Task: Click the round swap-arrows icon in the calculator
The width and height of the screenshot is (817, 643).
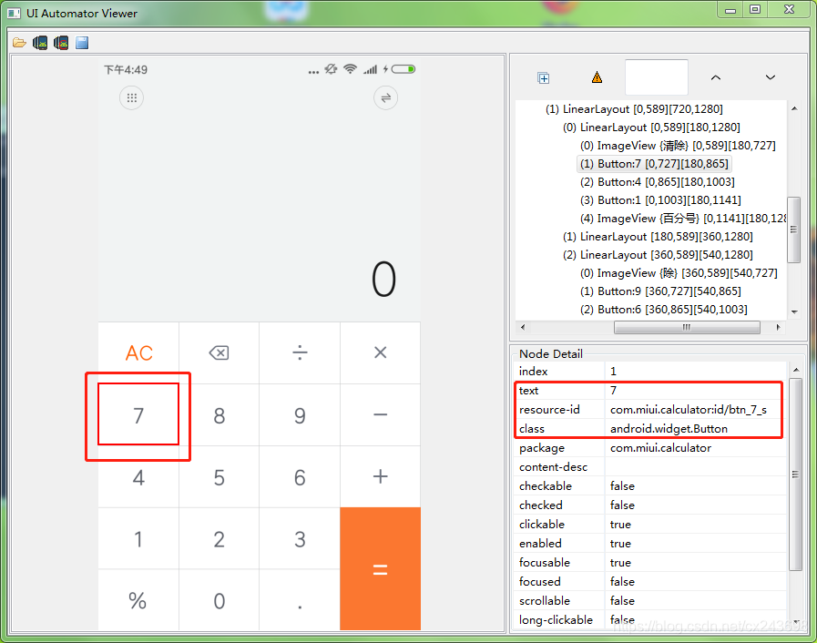Action: (385, 98)
